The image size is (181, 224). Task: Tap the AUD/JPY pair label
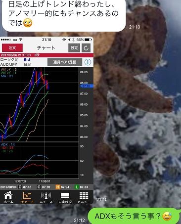pyautogui.click(x=9, y=64)
